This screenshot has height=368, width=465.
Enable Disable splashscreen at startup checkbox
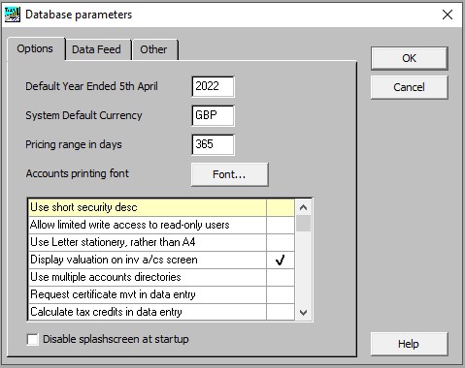click(x=33, y=340)
